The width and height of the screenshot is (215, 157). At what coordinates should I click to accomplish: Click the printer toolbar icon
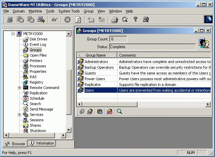(115, 20)
